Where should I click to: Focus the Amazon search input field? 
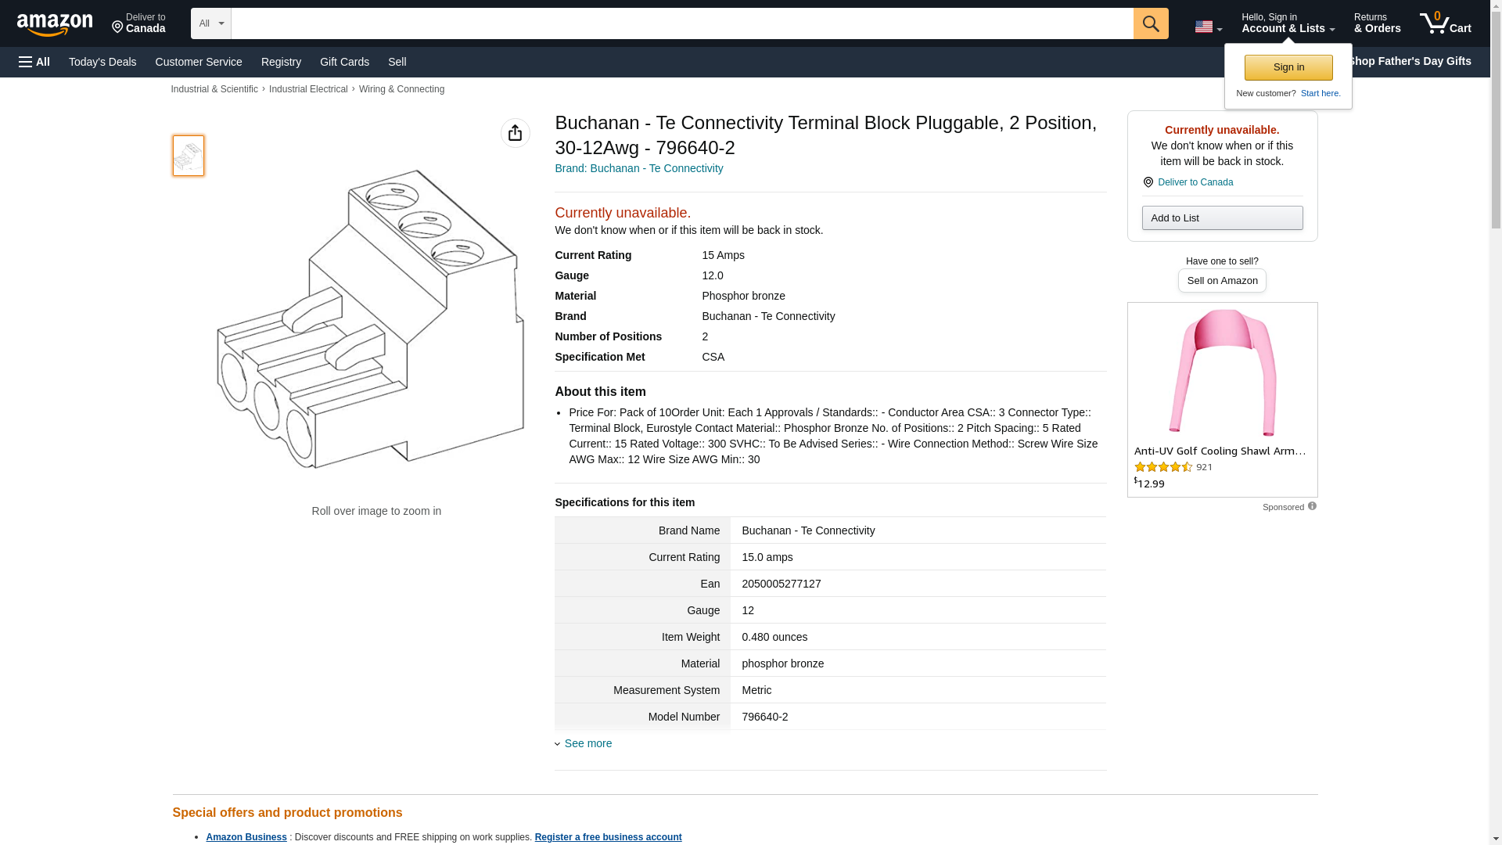click(681, 23)
